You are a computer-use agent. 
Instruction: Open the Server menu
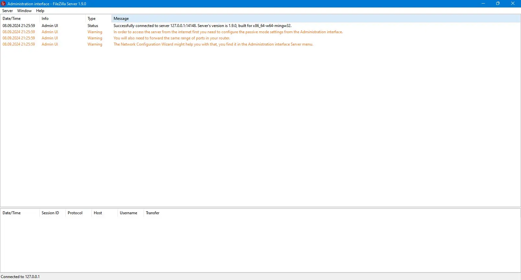click(7, 11)
